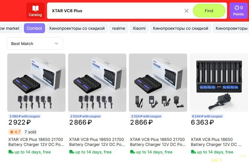
Task: Expand the Best Match sort dropdown
Action: coord(35,44)
